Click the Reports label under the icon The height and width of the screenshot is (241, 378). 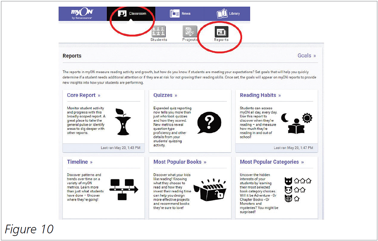(x=221, y=40)
